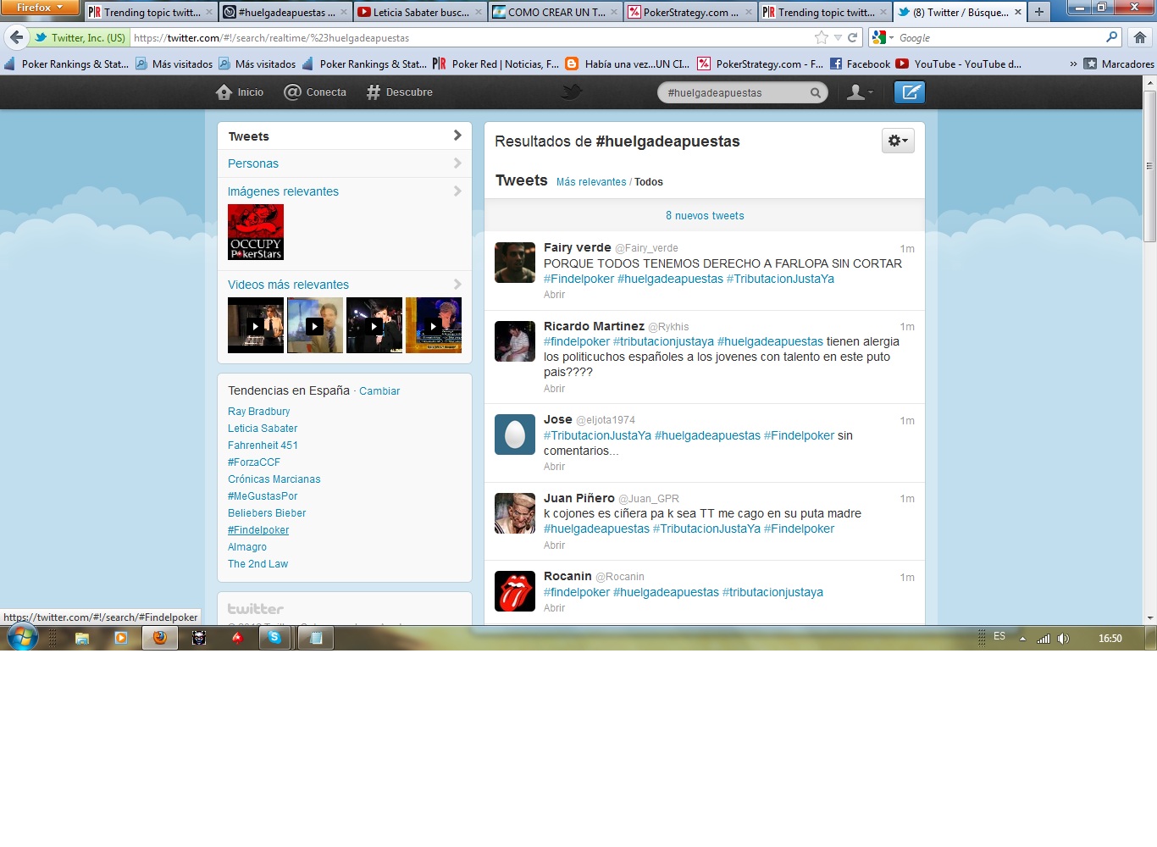
Task: Open the compose new tweet button
Action: 910,92
